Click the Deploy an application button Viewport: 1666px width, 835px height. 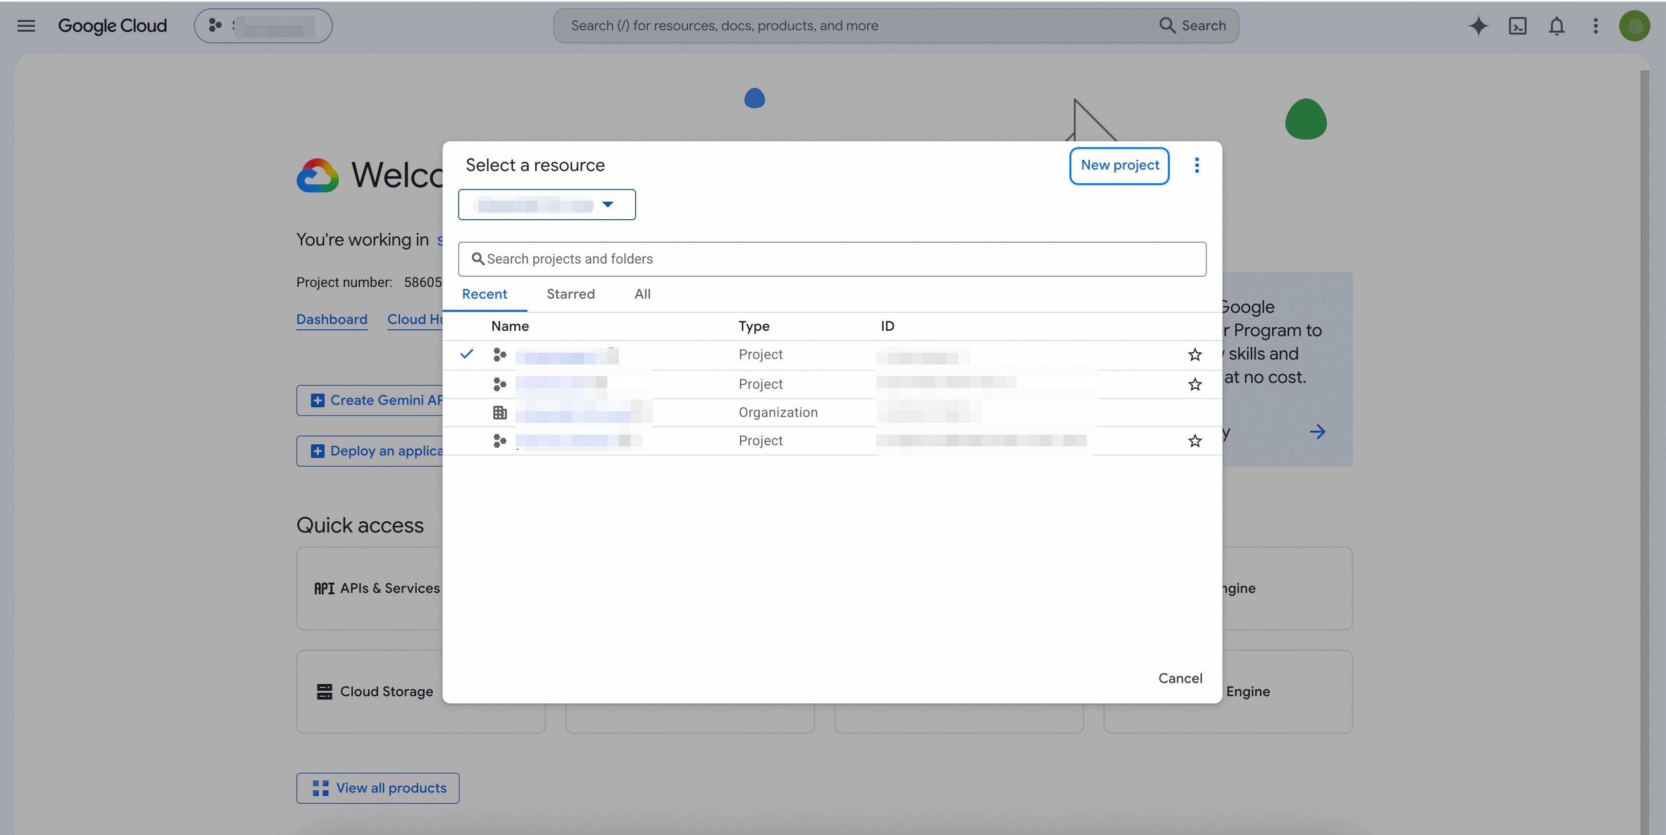click(x=370, y=451)
